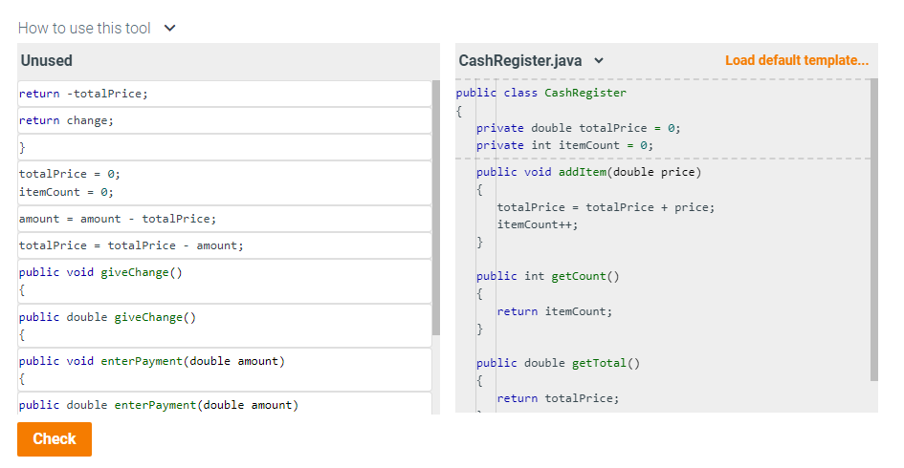The image size is (904, 468).
Task: Select the 'public void giveChange()' tile
Action: pos(225,282)
